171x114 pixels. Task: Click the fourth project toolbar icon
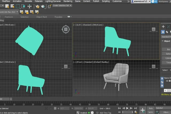(37, 12)
